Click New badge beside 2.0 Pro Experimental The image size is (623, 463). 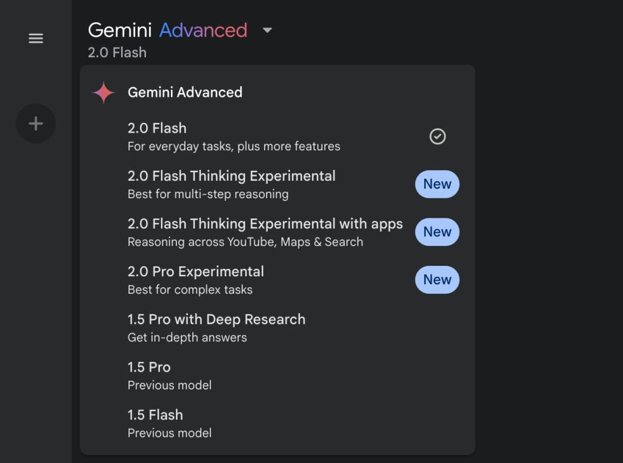coord(437,280)
